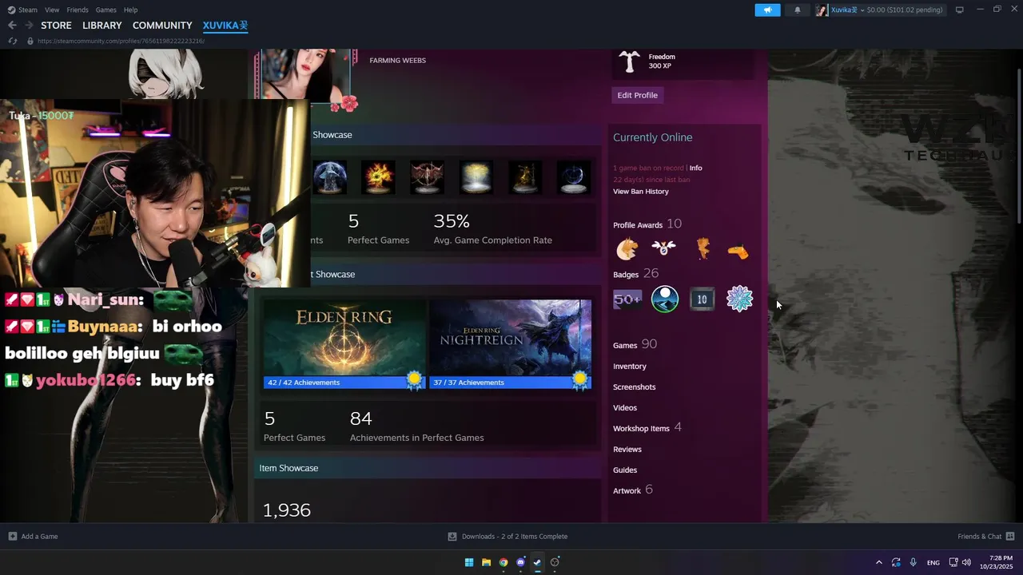This screenshot has height=575, width=1023.
Task: Open the round blue-green badge
Action: click(x=665, y=299)
